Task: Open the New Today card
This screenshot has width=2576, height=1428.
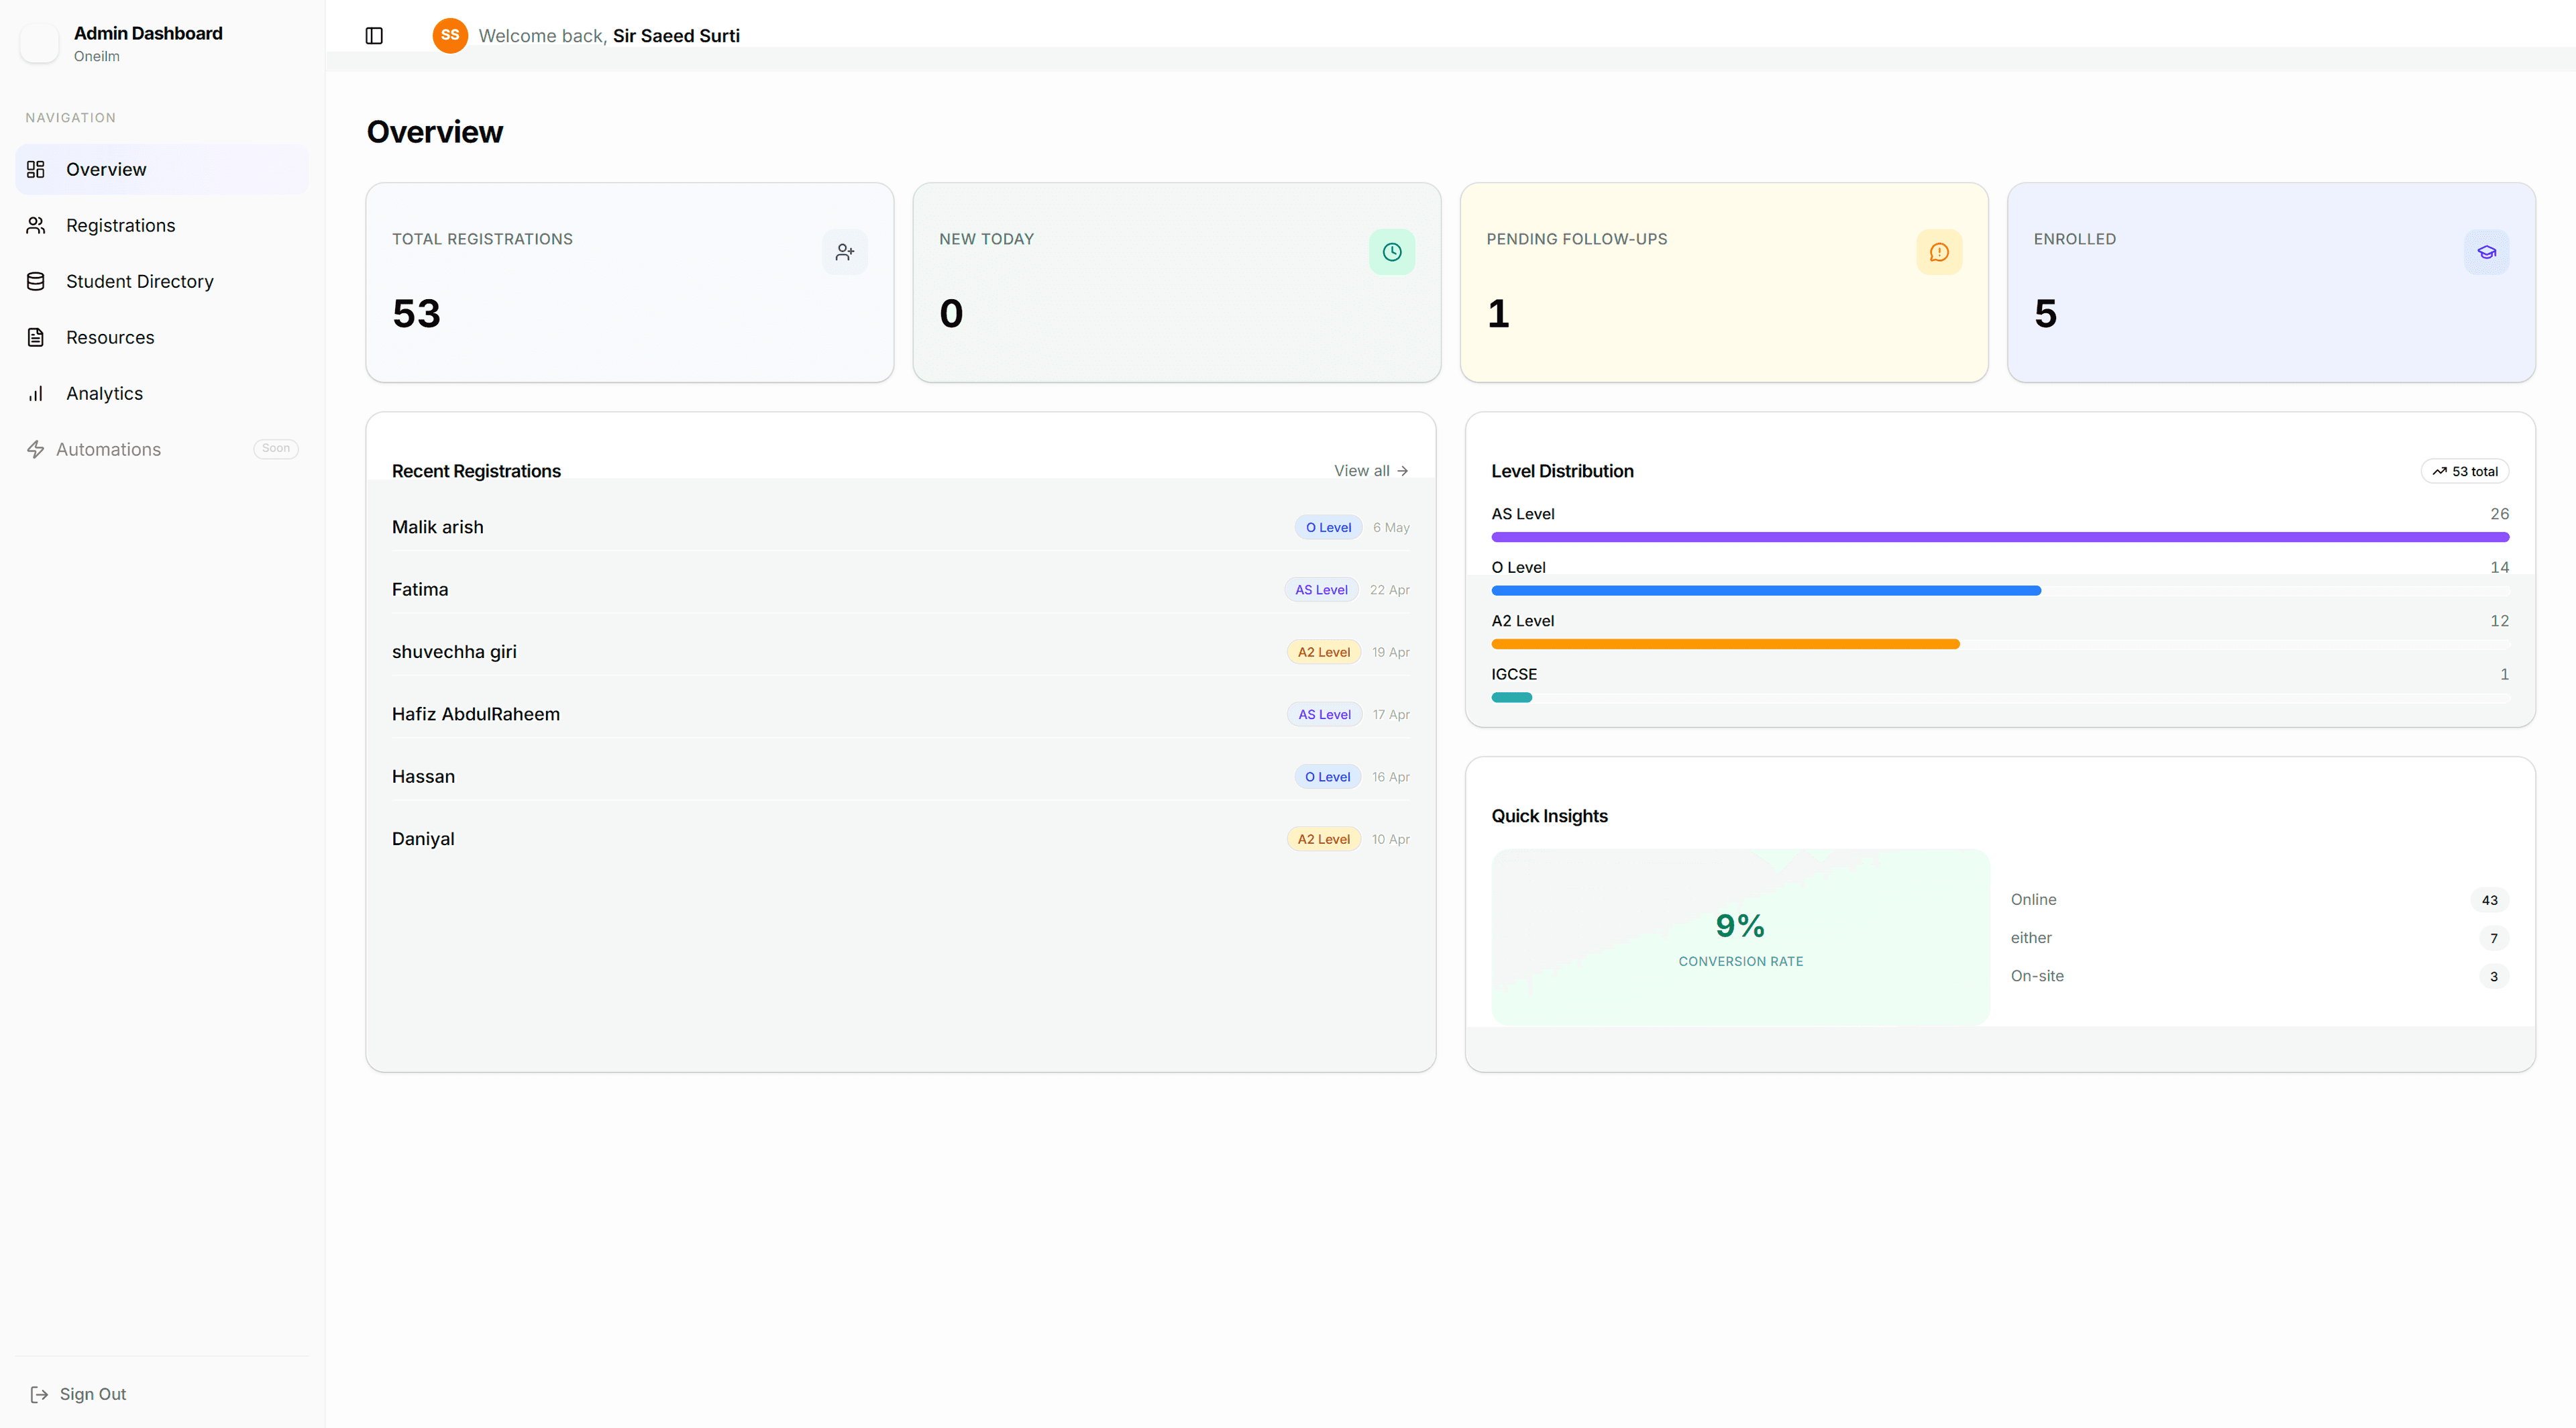Action: (x=1177, y=282)
